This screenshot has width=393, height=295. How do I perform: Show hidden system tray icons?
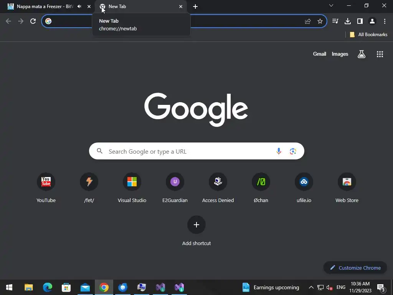pos(311,287)
